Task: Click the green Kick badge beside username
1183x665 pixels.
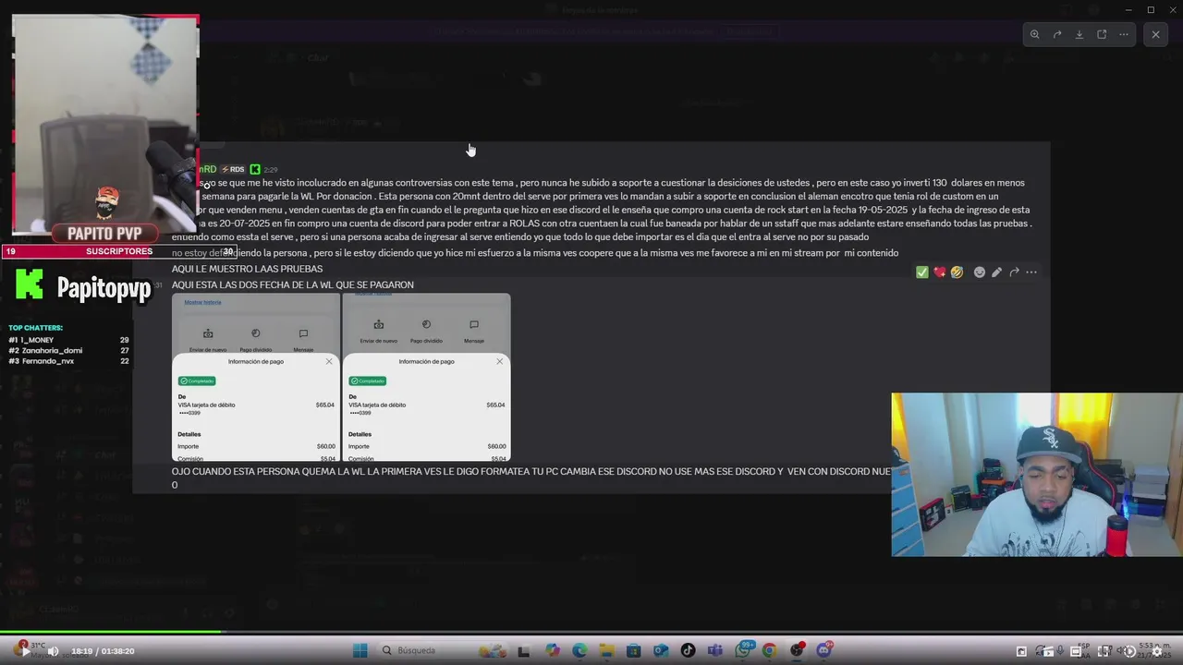Action: (x=255, y=169)
